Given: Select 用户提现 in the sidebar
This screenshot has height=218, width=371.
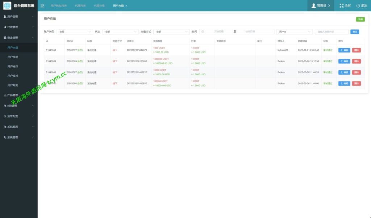Looking at the screenshot, I should pos(13,57).
